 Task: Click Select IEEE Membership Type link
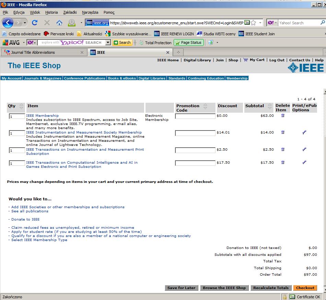39,240
